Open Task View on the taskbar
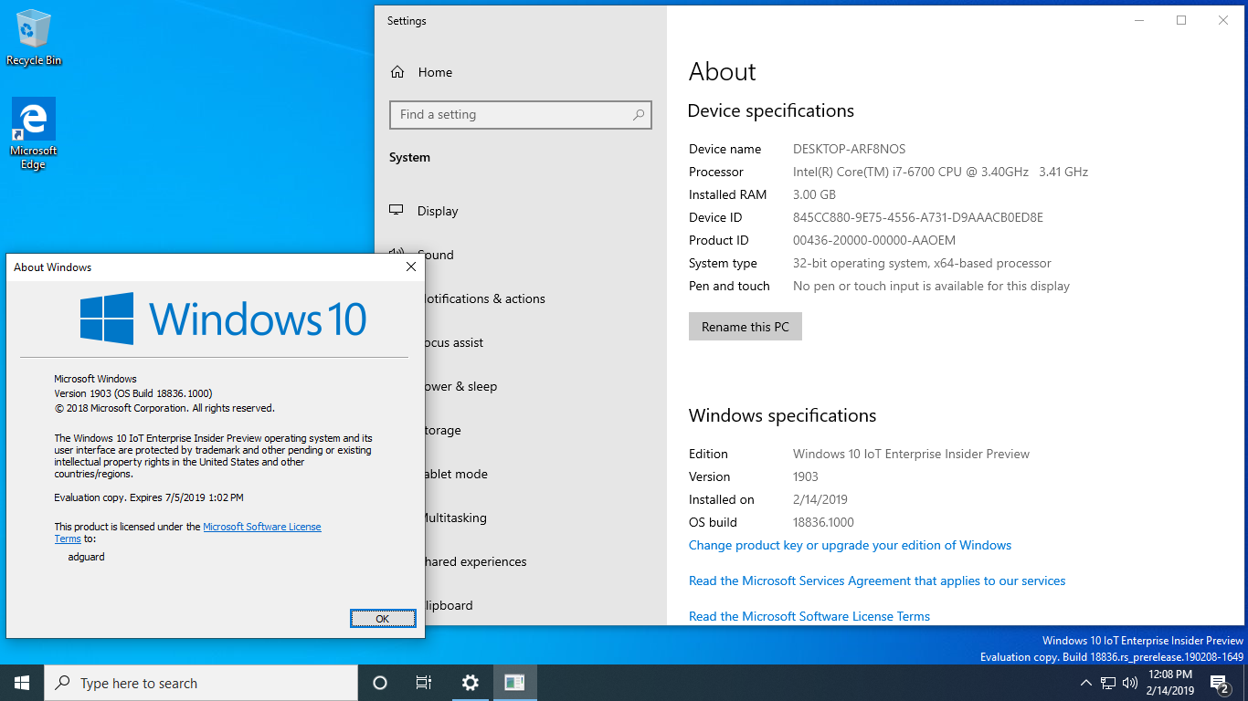Viewport: 1248px width, 701px height. (424, 683)
